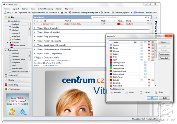Image resolution: width=177 pixels, height=124 pixels.
Task: Open the Úkoly section
Action: coord(17,80)
